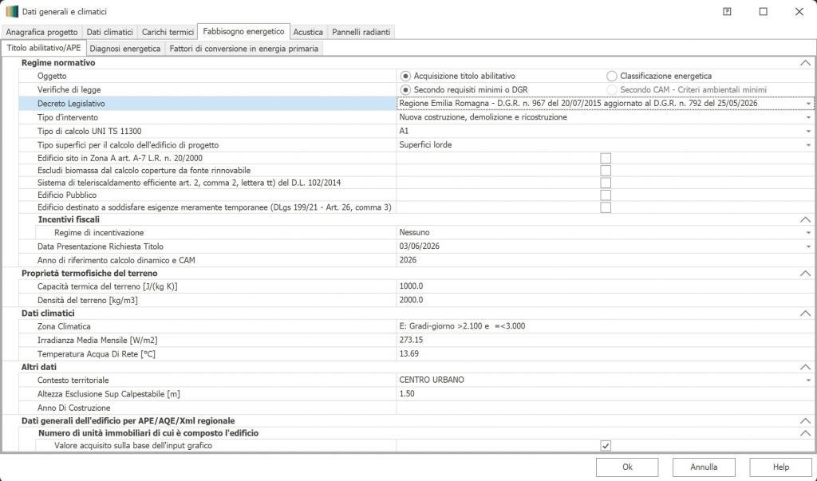Collapse Numero di unità immobiliari section
Screen dimensions: 817x481
pyautogui.click(x=805, y=433)
